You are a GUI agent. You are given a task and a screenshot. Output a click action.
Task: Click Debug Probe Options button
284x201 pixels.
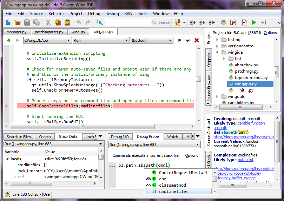pyautogui.click(x=191, y=155)
